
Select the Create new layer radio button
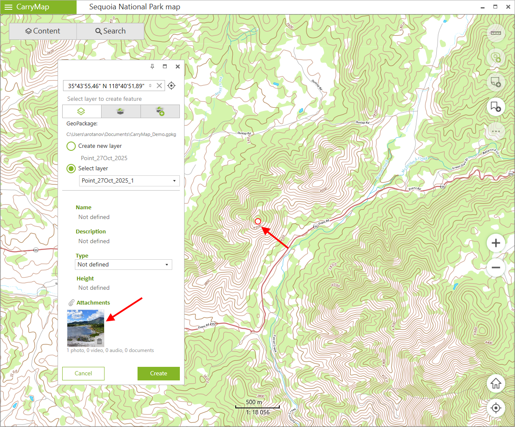71,146
